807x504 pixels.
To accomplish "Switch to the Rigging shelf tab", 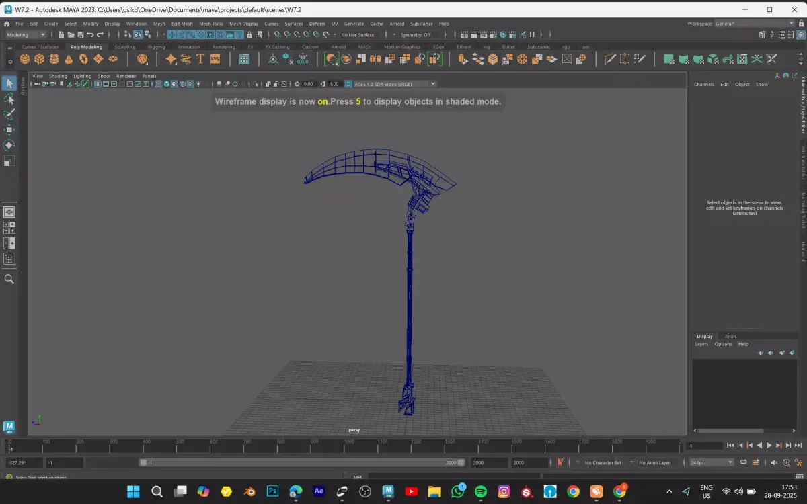I will point(156,47).
